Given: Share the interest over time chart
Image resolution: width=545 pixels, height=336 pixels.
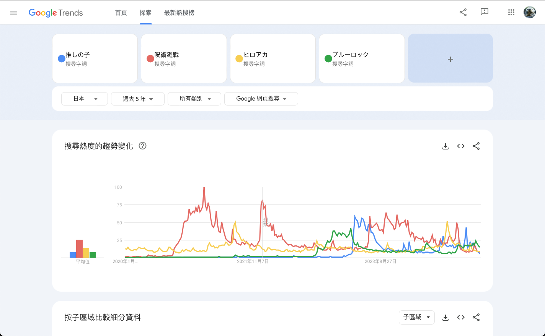Looking at the screenshot, I should point(476,146).
